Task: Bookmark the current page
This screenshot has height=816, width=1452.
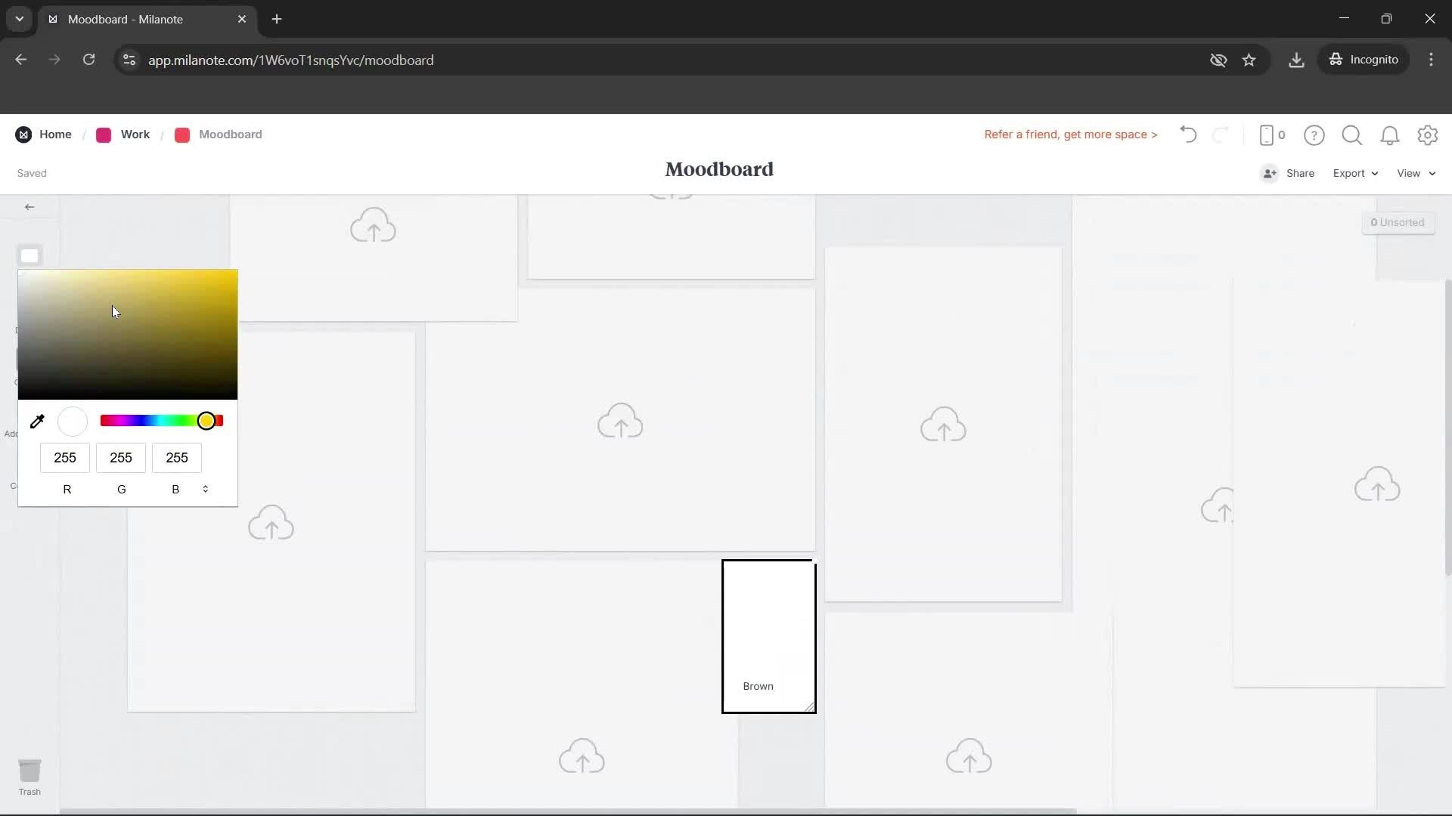Action: point(1250,60)
